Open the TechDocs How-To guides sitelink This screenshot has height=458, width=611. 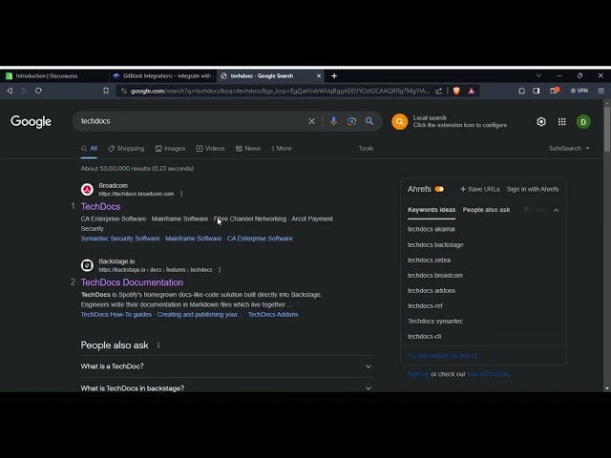pos(116,315)
